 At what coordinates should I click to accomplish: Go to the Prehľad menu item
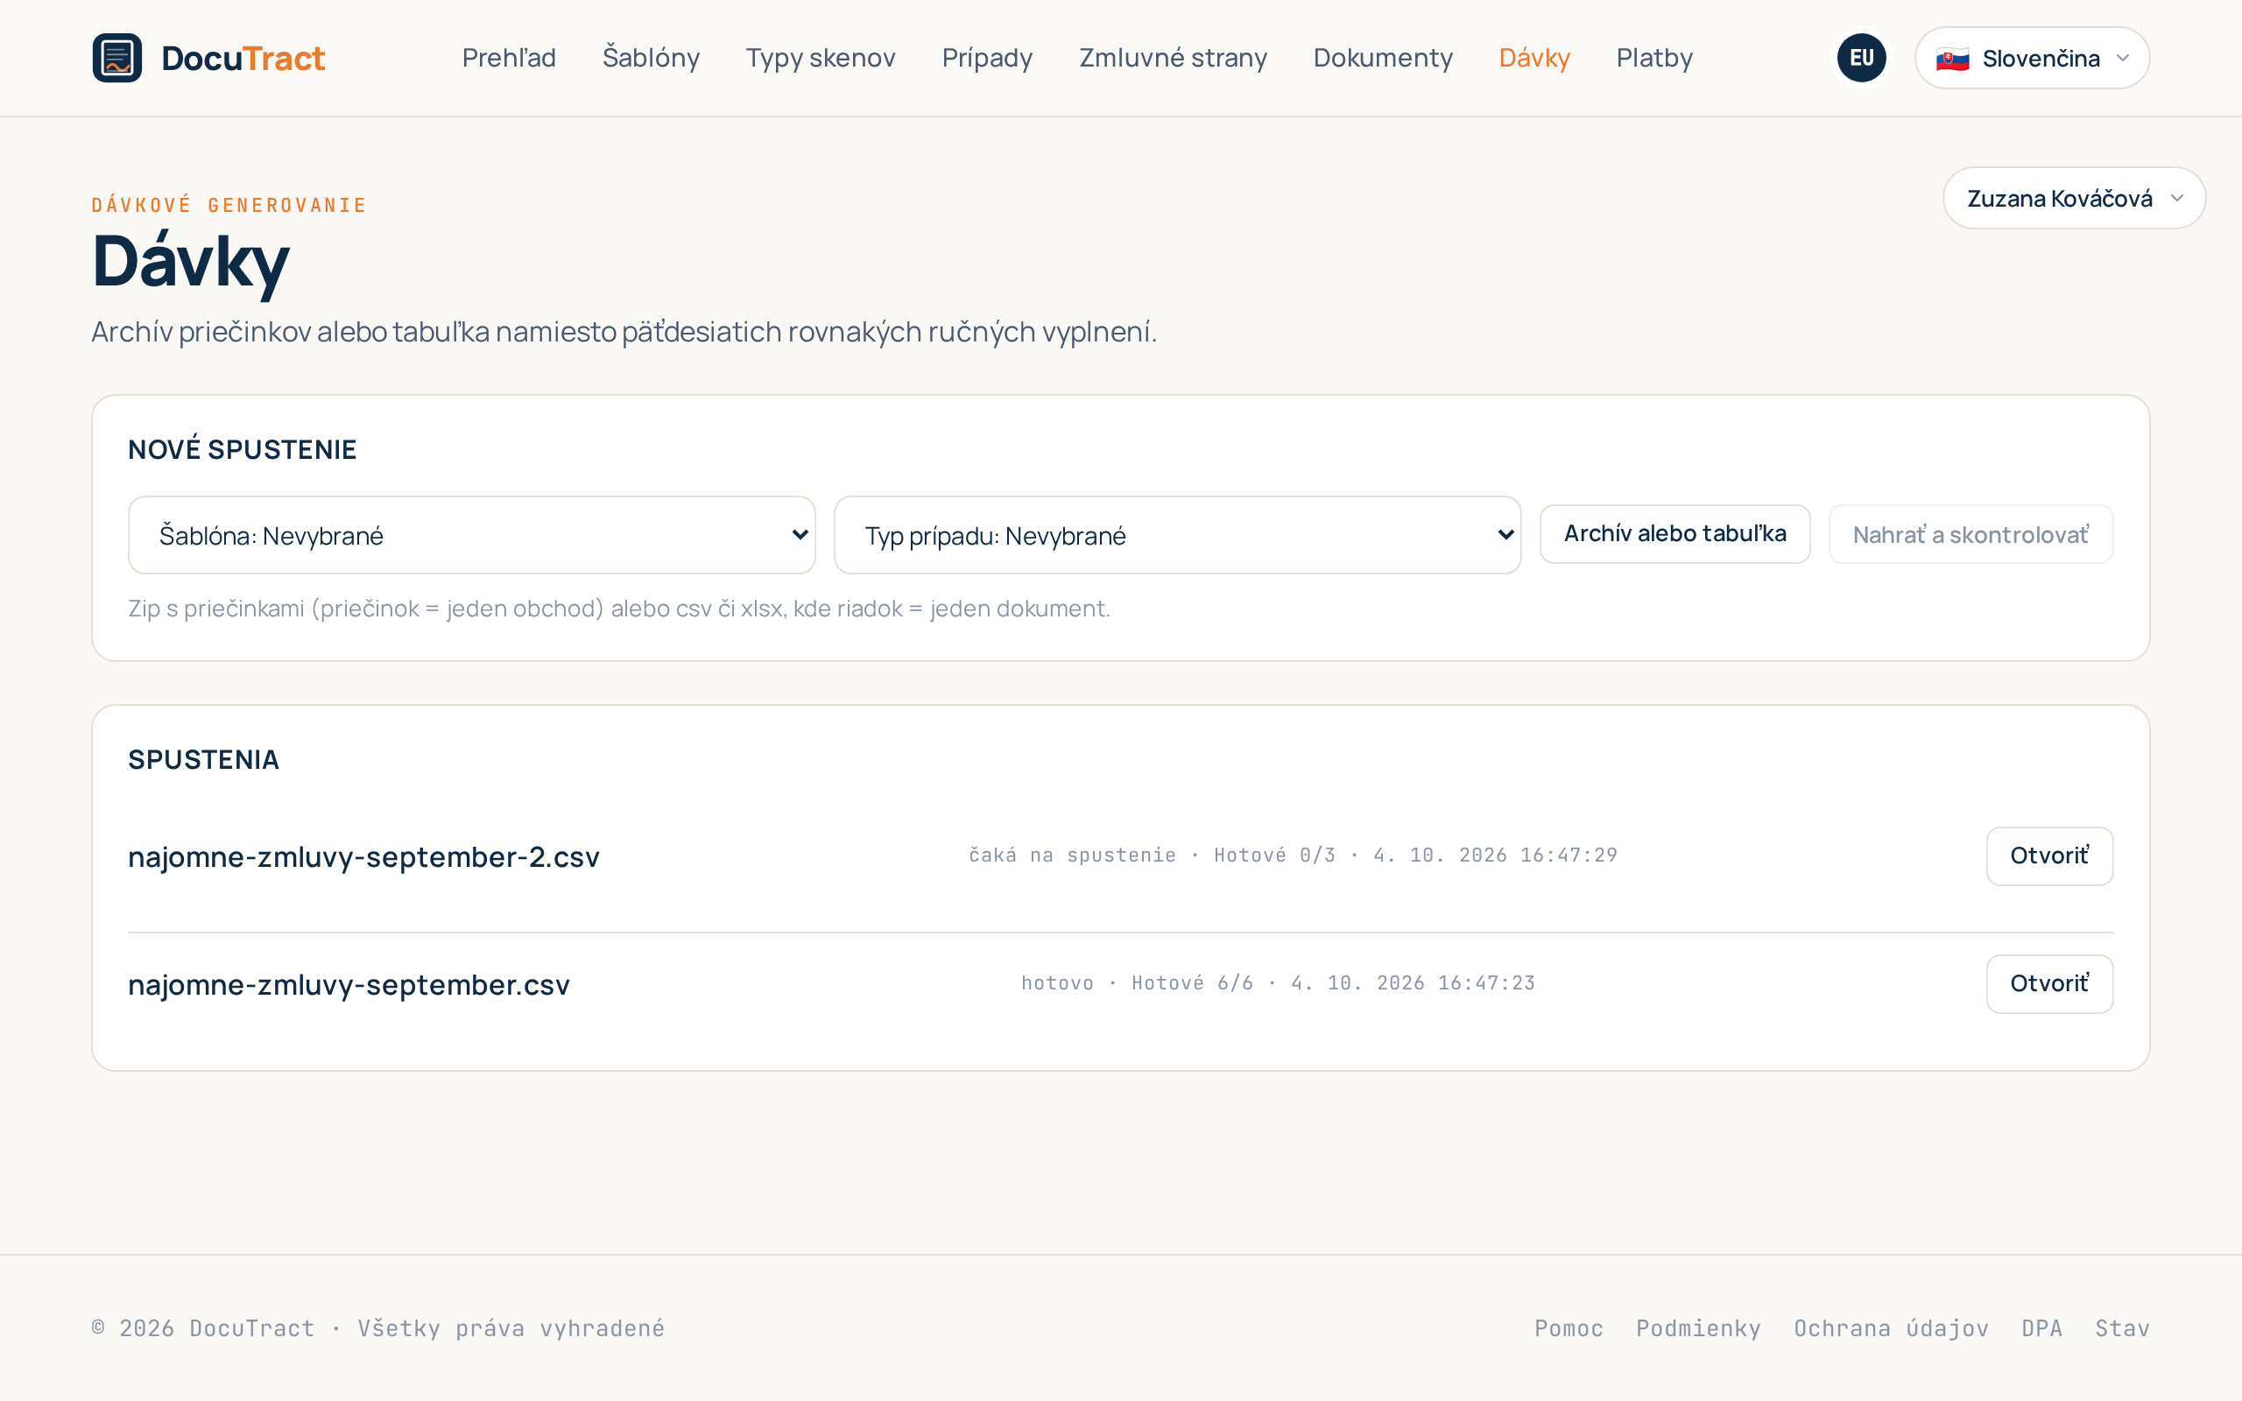coord(509,58)
